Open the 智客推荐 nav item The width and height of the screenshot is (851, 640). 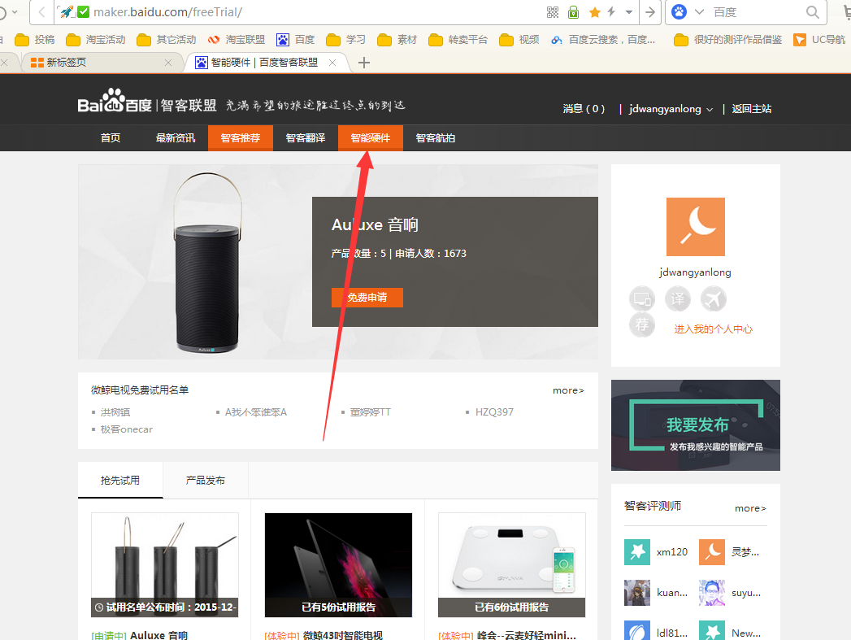pos(241,138)
